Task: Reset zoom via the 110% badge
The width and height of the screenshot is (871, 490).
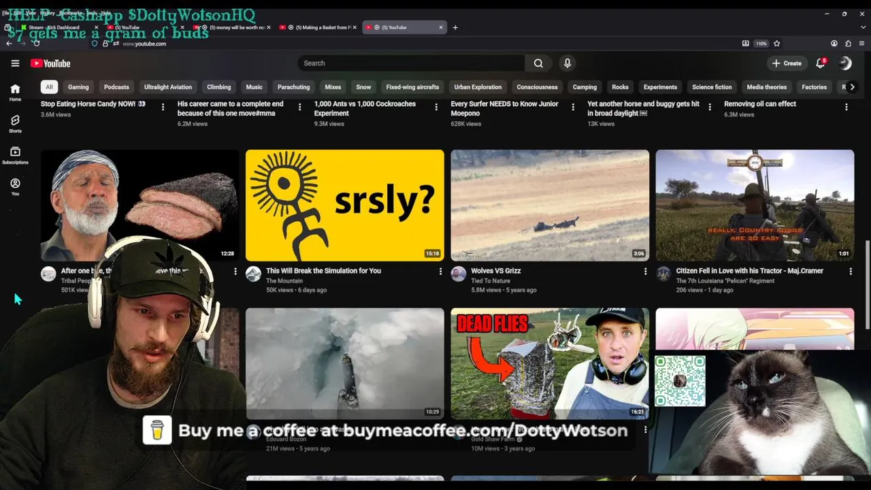Action: (761, 44)
